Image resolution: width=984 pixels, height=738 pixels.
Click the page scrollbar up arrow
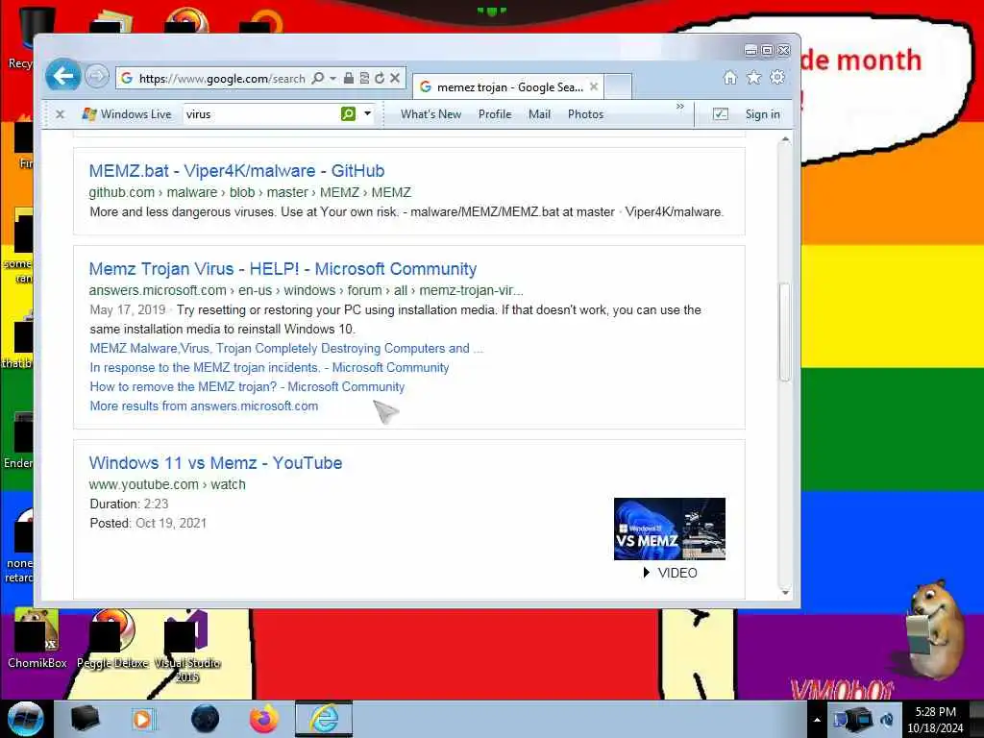coord(785,140)
